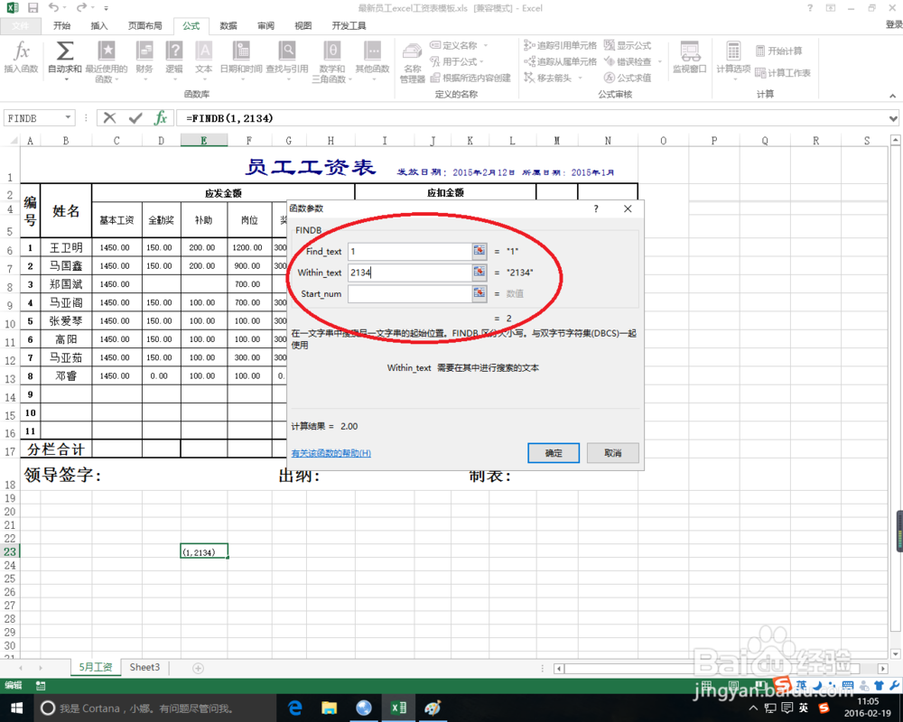Toggle the 中/英 input language in taskbar
Viewport: 903px width, 722px height.
[x=802, y=708]
